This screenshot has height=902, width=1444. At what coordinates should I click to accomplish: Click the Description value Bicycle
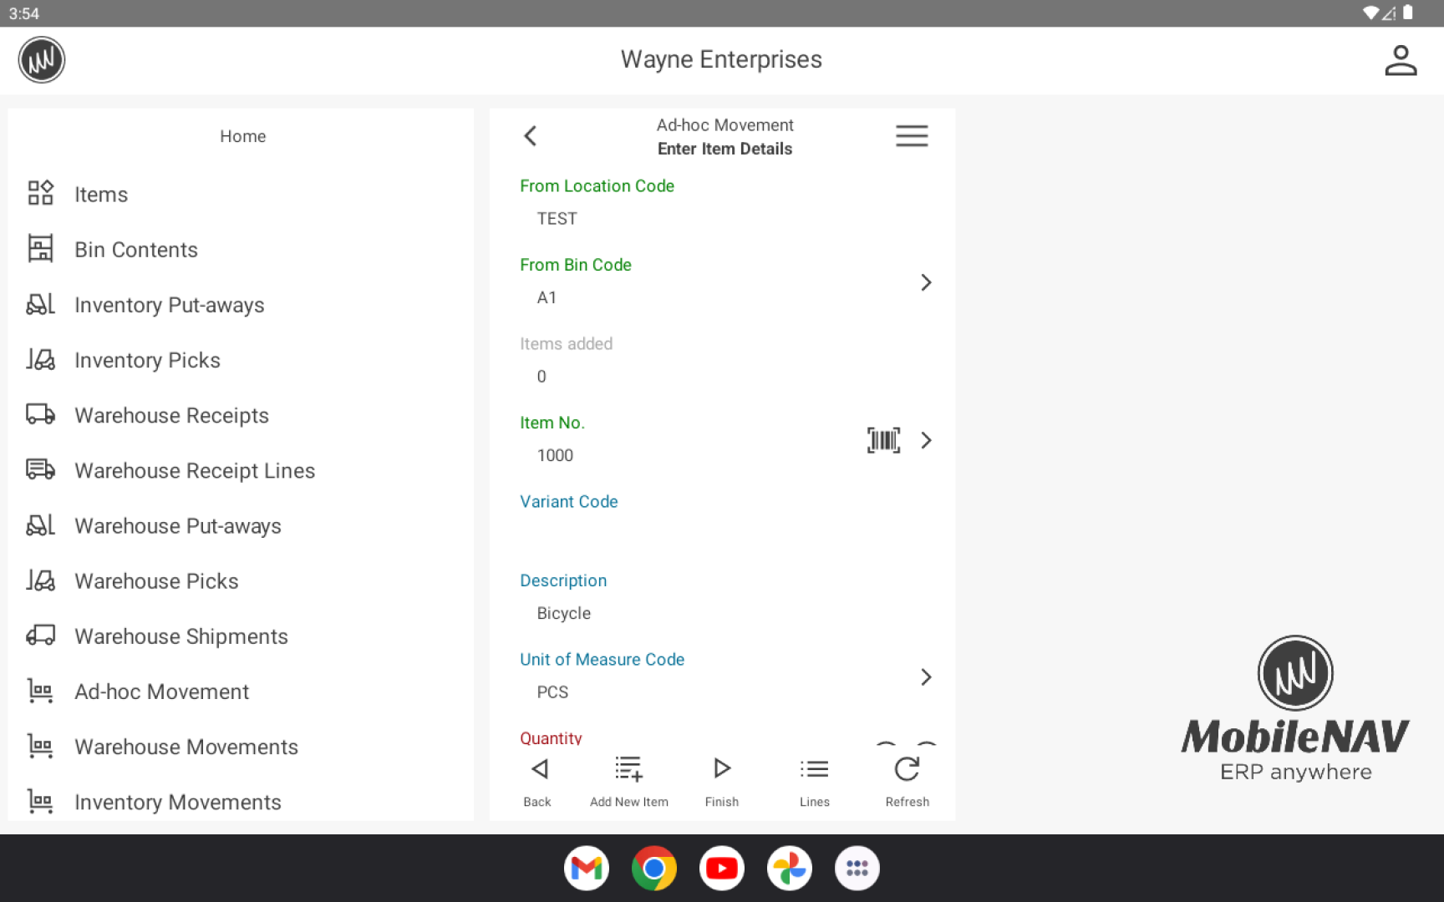(x=563, y=613)
